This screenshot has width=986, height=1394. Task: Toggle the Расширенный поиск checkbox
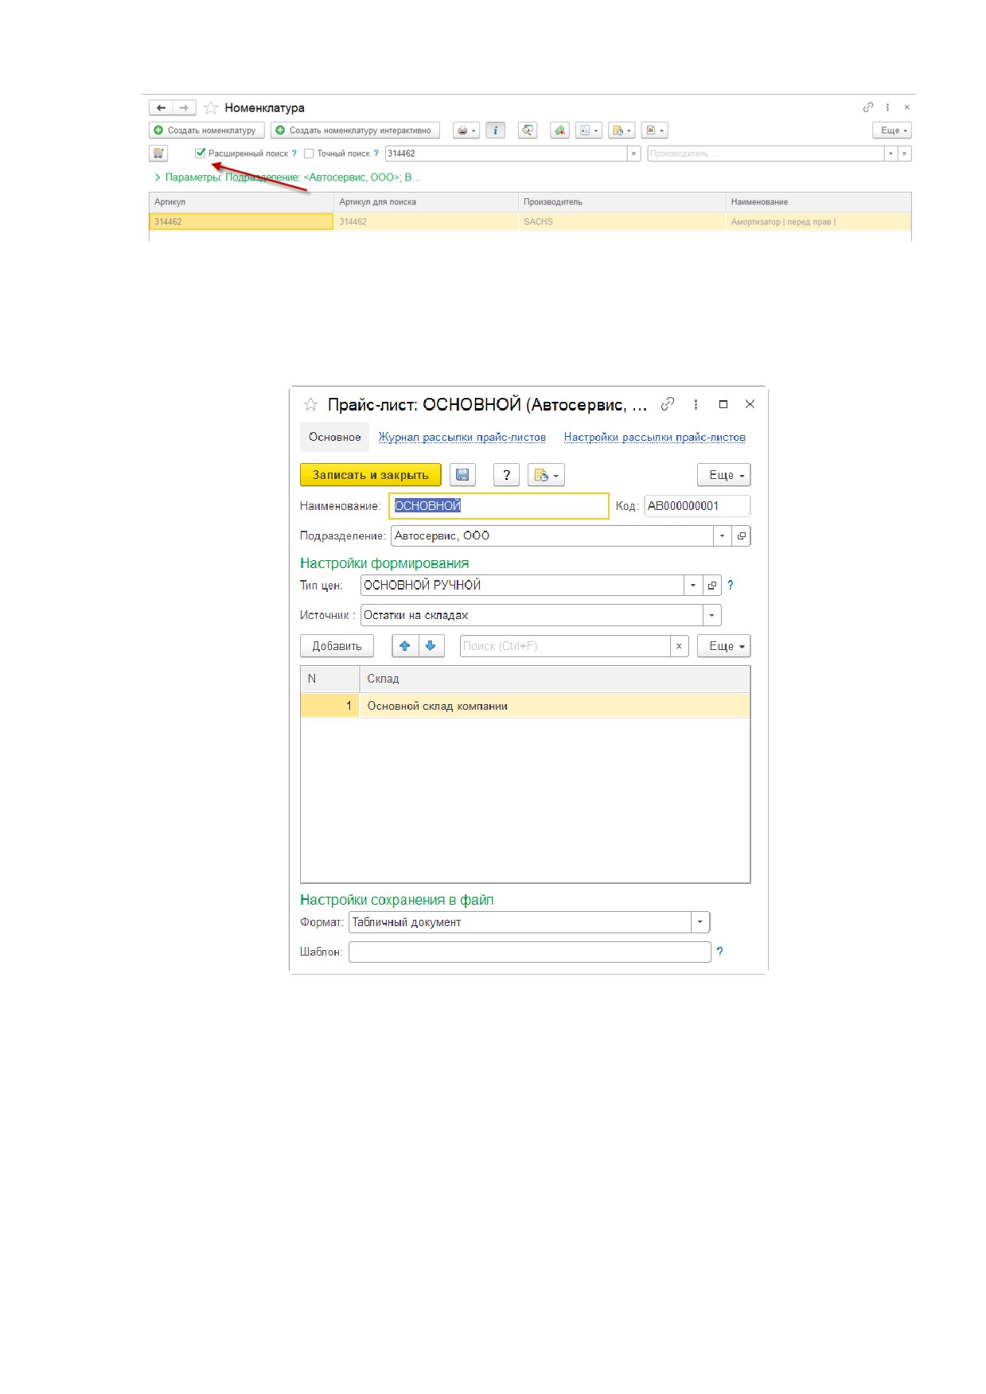201,154
